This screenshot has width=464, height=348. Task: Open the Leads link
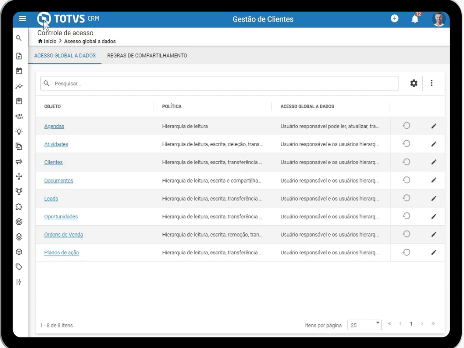coord(51,199)
